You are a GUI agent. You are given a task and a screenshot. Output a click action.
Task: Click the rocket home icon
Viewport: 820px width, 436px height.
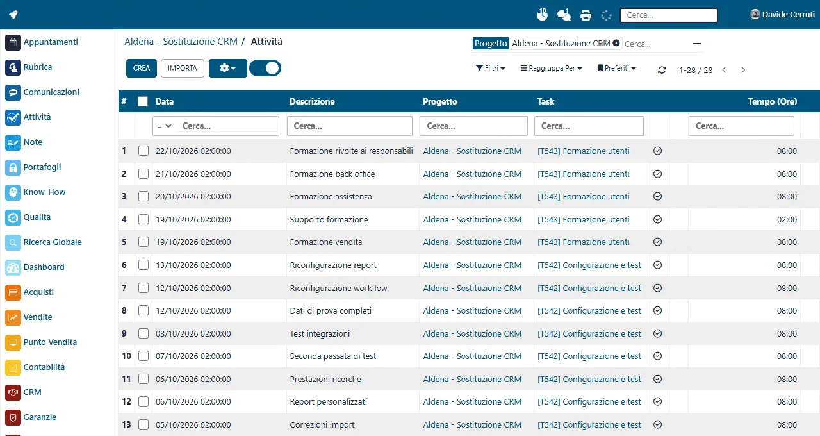tap(13, 15)
